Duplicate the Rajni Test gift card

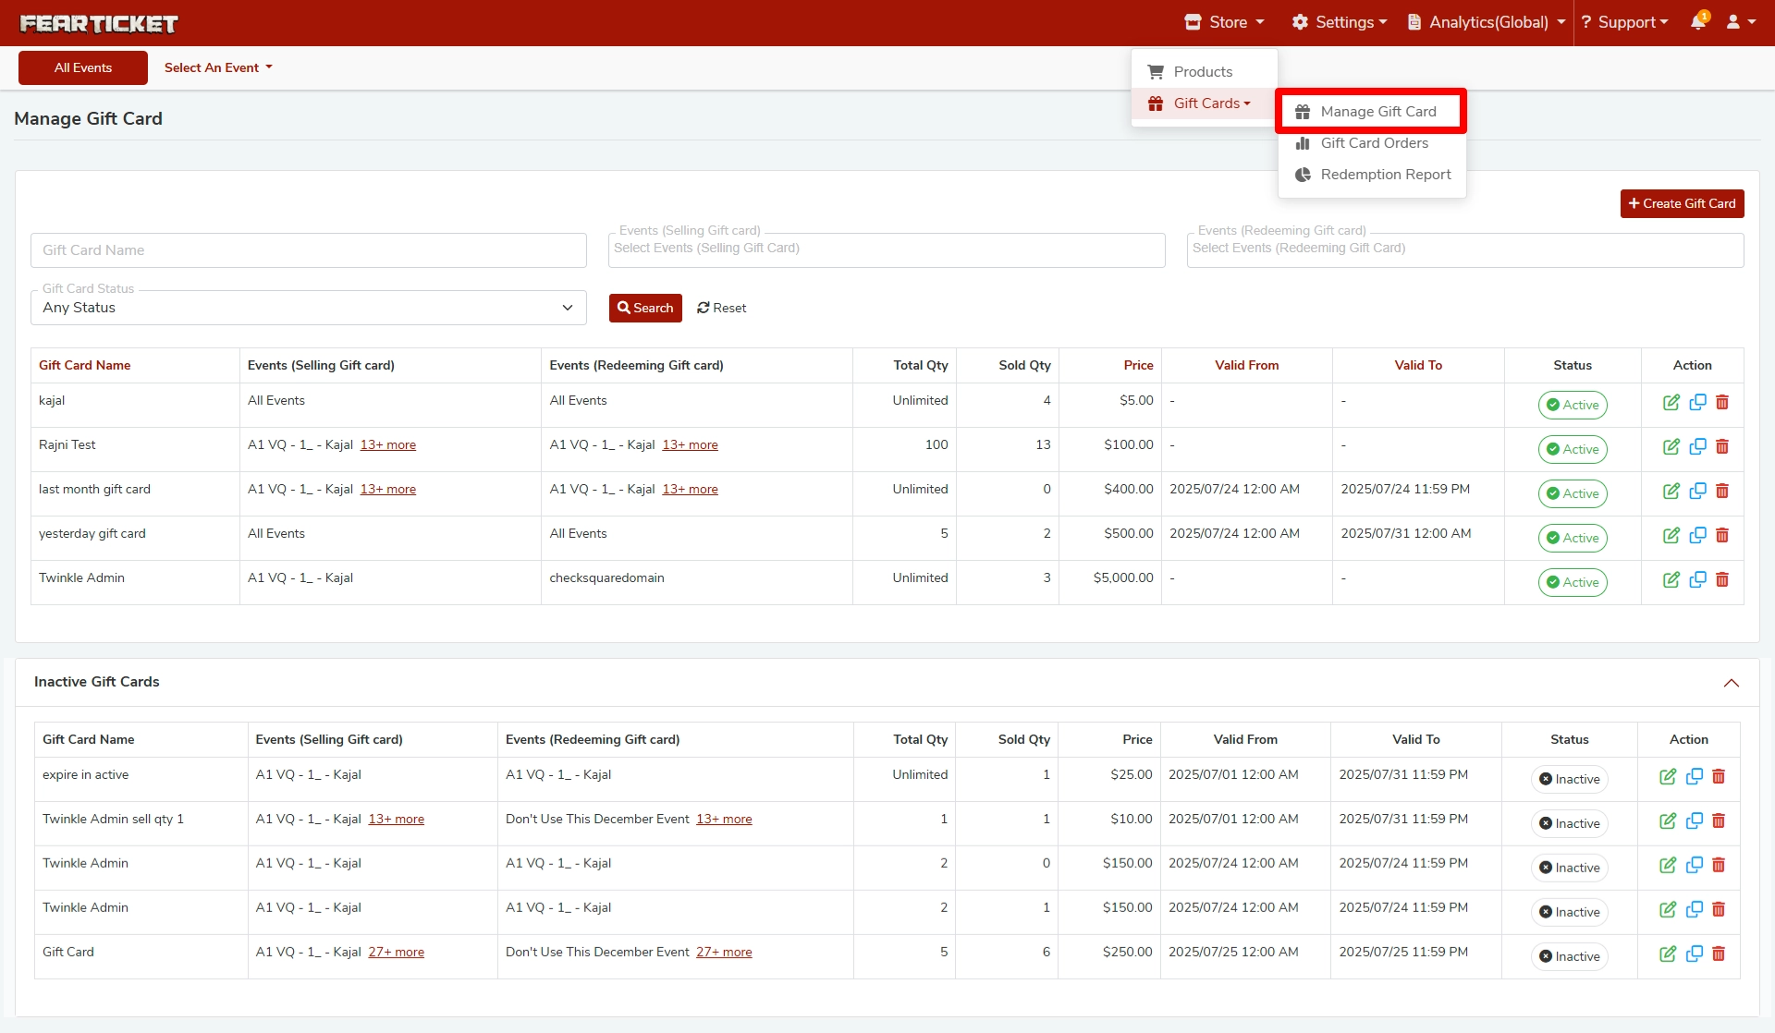tap(1697, 447)
